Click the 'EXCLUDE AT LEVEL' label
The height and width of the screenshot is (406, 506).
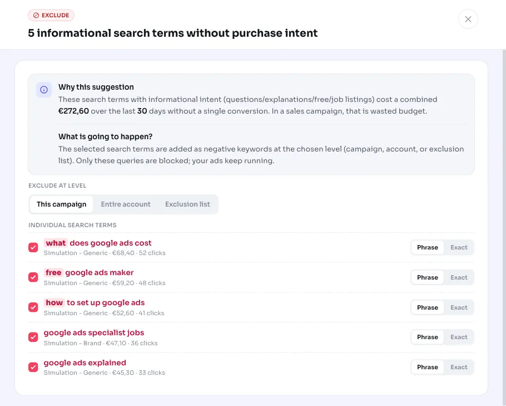57,185
